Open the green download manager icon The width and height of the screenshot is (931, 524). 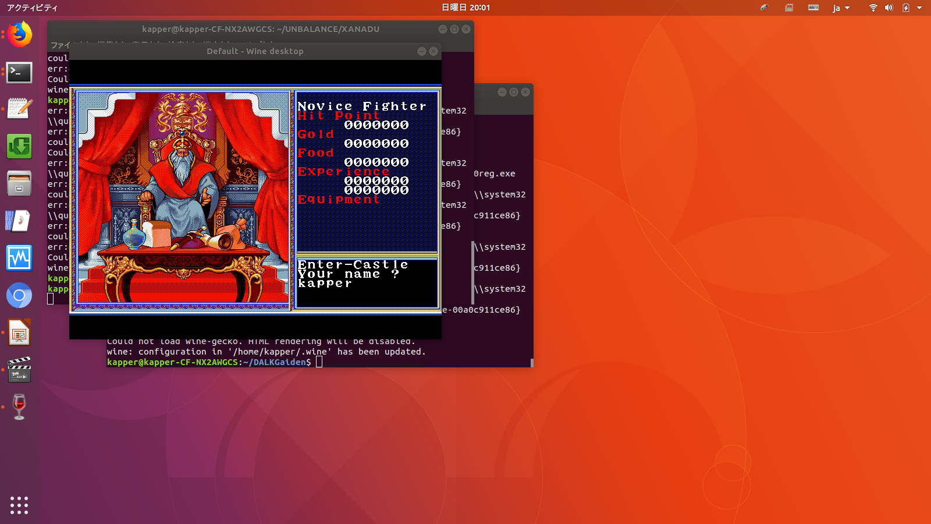pos(19,146)
